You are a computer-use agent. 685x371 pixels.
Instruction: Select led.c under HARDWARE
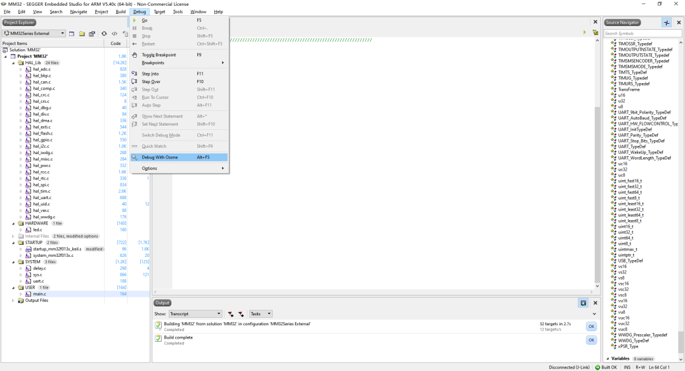[37, 230]
